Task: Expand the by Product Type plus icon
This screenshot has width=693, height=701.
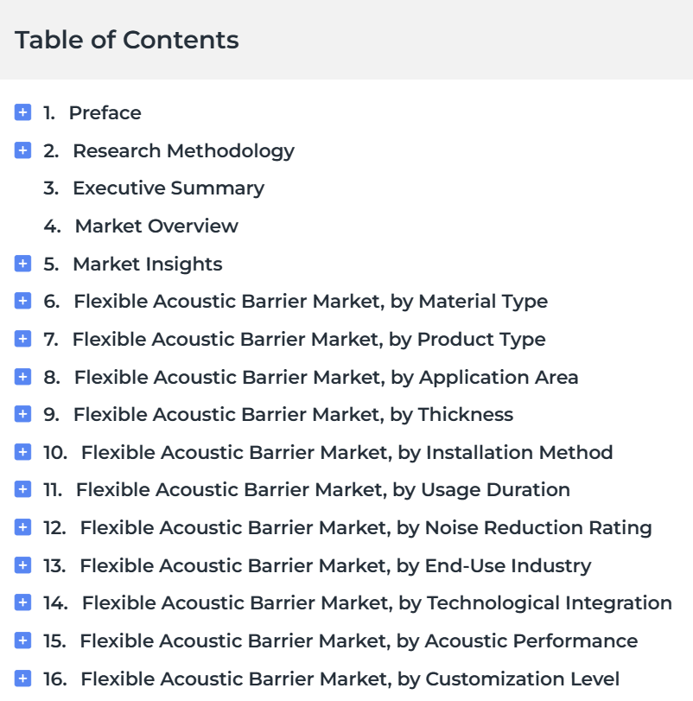Action: click(22, 339)
